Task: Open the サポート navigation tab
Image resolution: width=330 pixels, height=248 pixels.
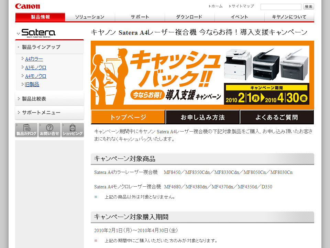Action: tap(140, 17)
